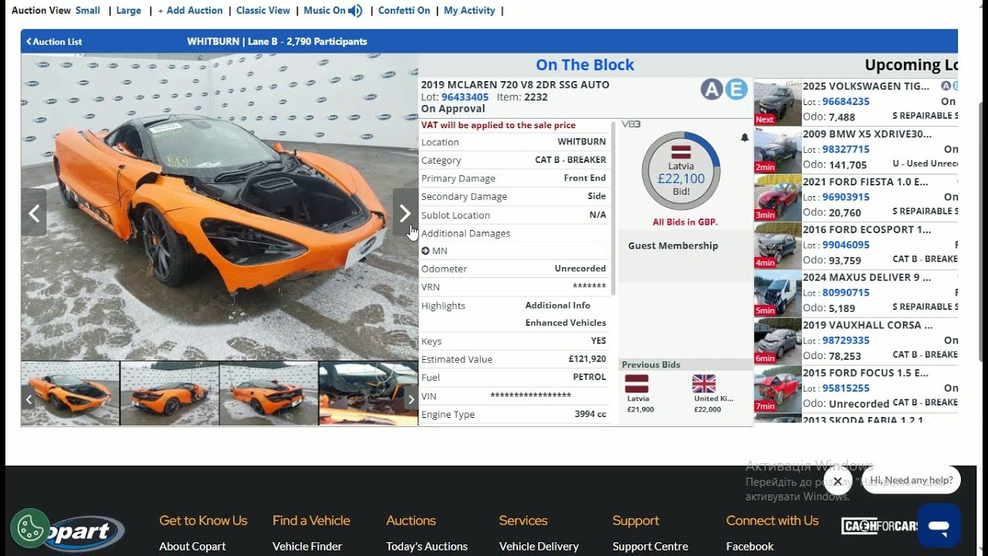Switch to Small auction view
This screenshot has width=988, height=556.
click(x=88, y=11)
